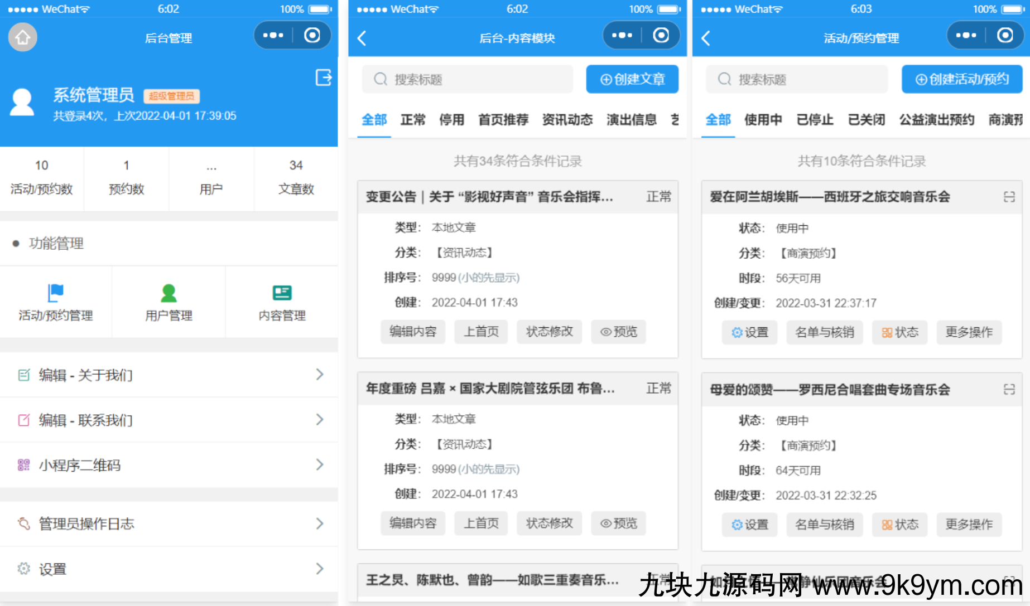
Task: Open 用户管理 person icon
Action: (x=169, y=293)
